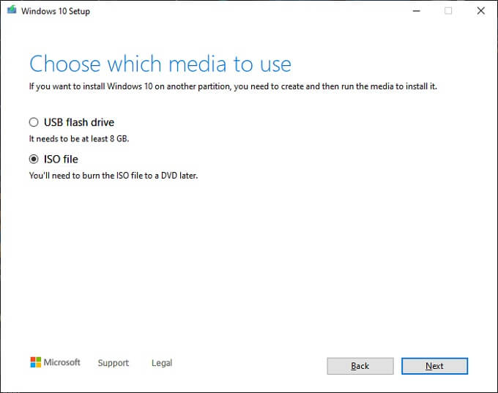Click the Microsoft wordmark text

tap(63, 362)
